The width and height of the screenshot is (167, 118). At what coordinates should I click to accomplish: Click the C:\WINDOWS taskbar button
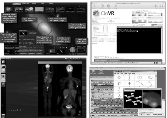click(113, 115)
